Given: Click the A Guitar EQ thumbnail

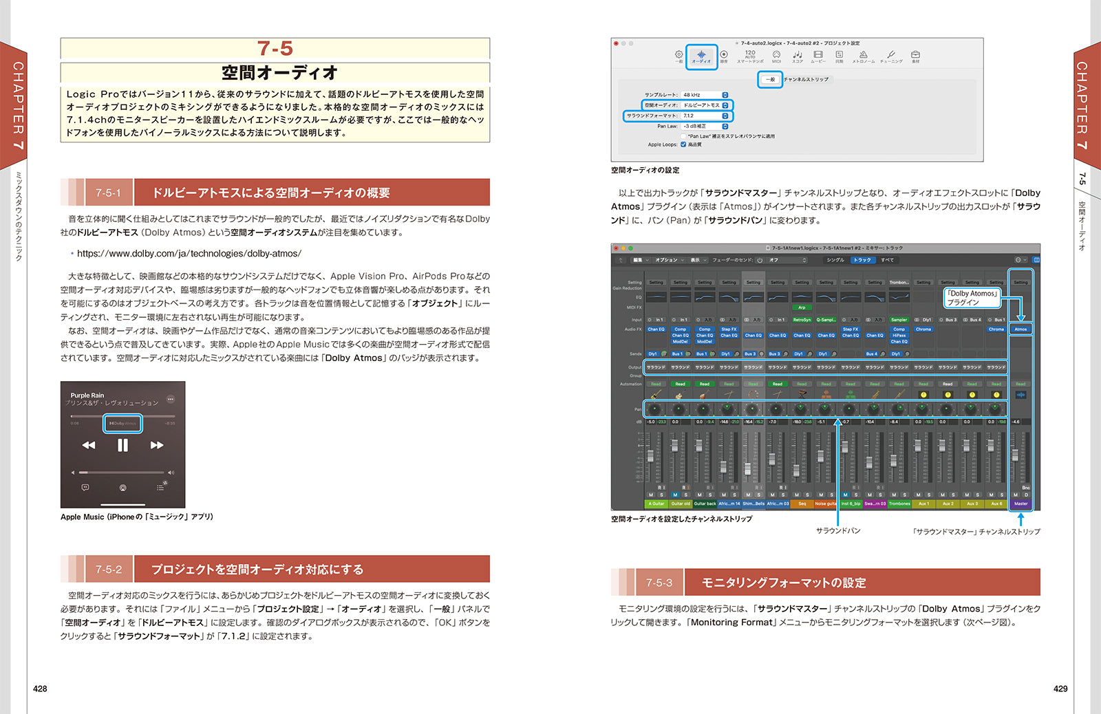Looking at the screenshot, I should 656,296.
